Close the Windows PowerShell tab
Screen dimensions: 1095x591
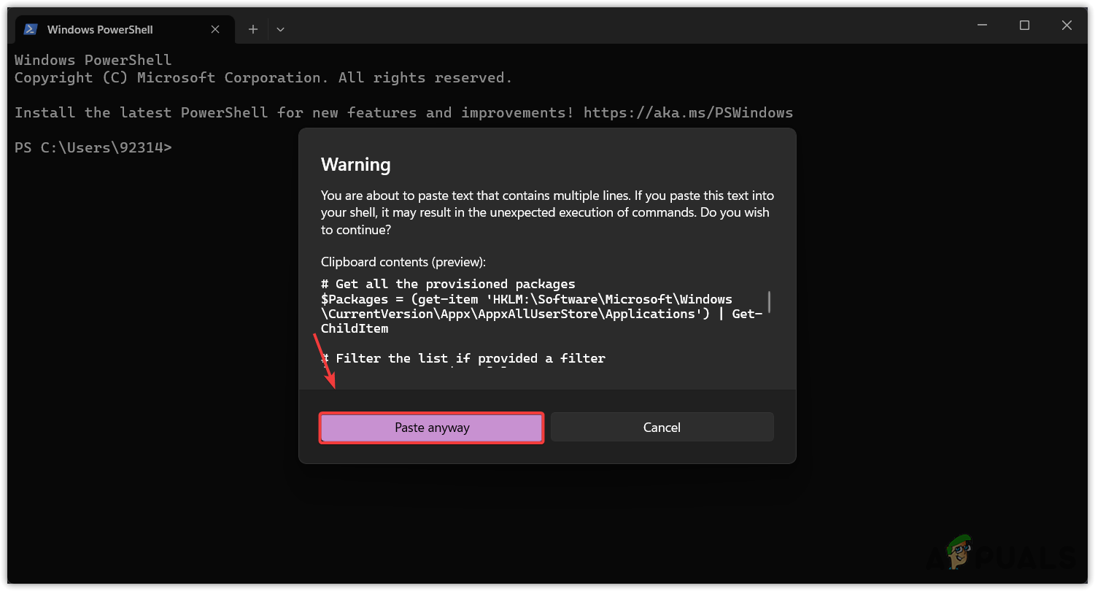pos(215,29)
